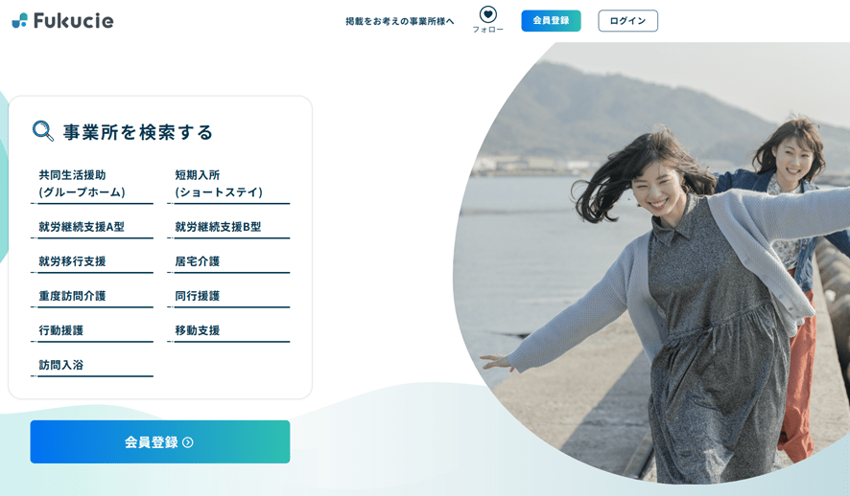Select the 同行援護 option

click(x=228, y=297)
